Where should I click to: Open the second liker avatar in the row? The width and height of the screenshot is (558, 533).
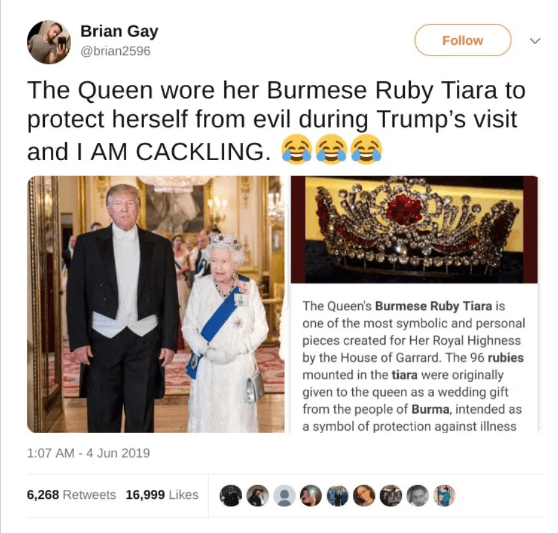pyautogui.click(x=257, y=495)
